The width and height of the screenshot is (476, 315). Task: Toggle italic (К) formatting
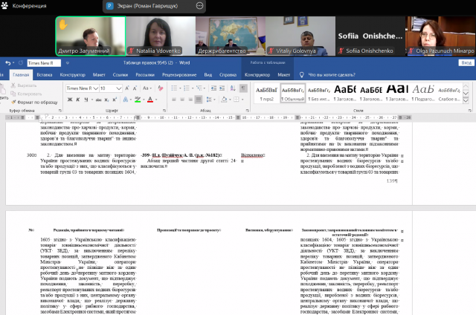point(78,100)
